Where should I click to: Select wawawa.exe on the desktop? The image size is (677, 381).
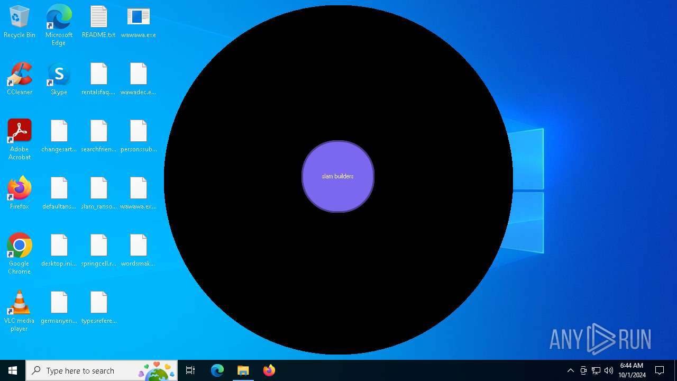click(138, 22)
